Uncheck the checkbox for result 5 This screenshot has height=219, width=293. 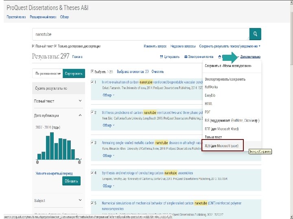click(x=92, y=203)
